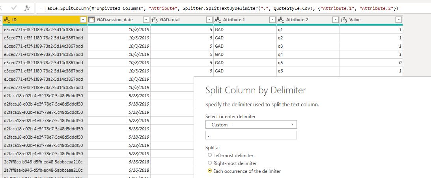Click Attribute.2 cell containing q3
The image size is (431, 178).
click(308, 46)
